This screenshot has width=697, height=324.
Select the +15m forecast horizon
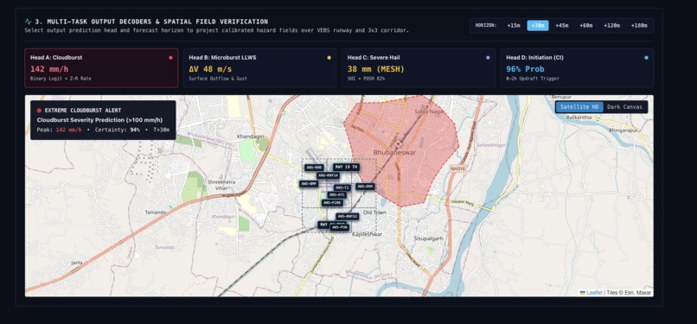point(514,26)
